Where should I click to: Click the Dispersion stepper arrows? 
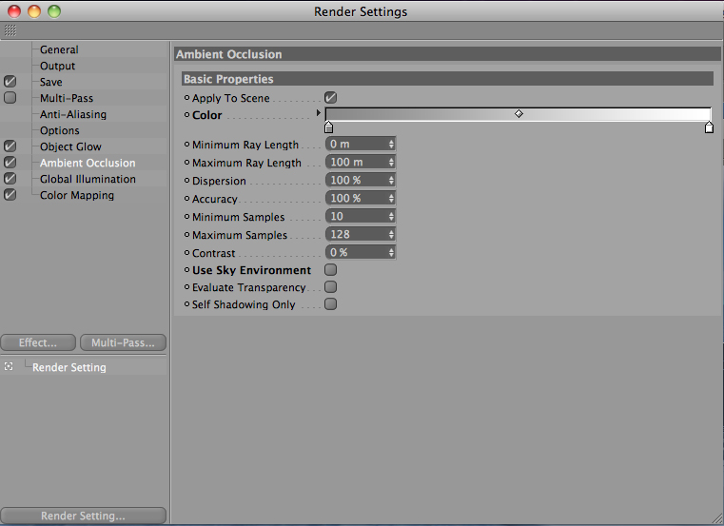391,180
